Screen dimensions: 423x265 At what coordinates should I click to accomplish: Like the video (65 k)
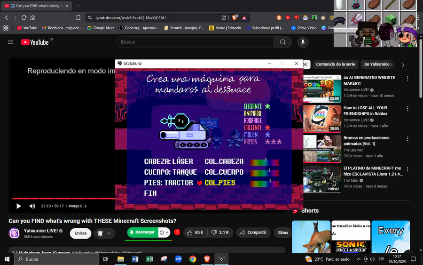(195, 233)
